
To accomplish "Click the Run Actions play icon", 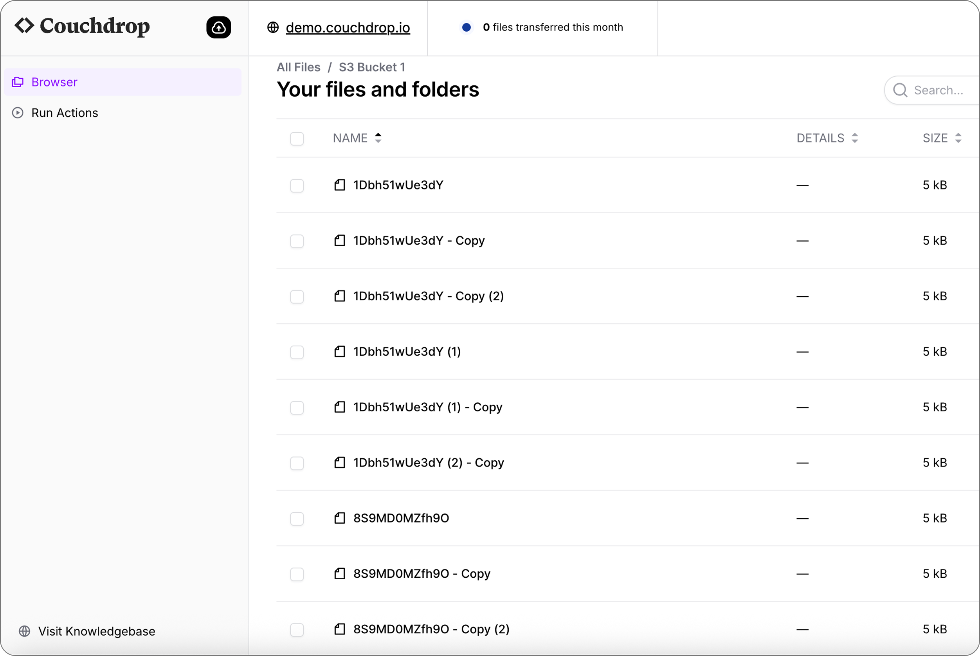I will click(x=18, y=113).
